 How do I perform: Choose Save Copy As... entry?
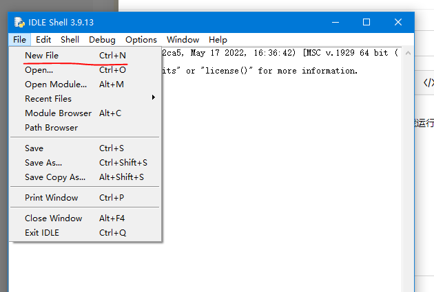(x=85, y=177)
